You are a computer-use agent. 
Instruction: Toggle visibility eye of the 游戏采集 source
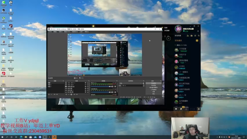86,88
